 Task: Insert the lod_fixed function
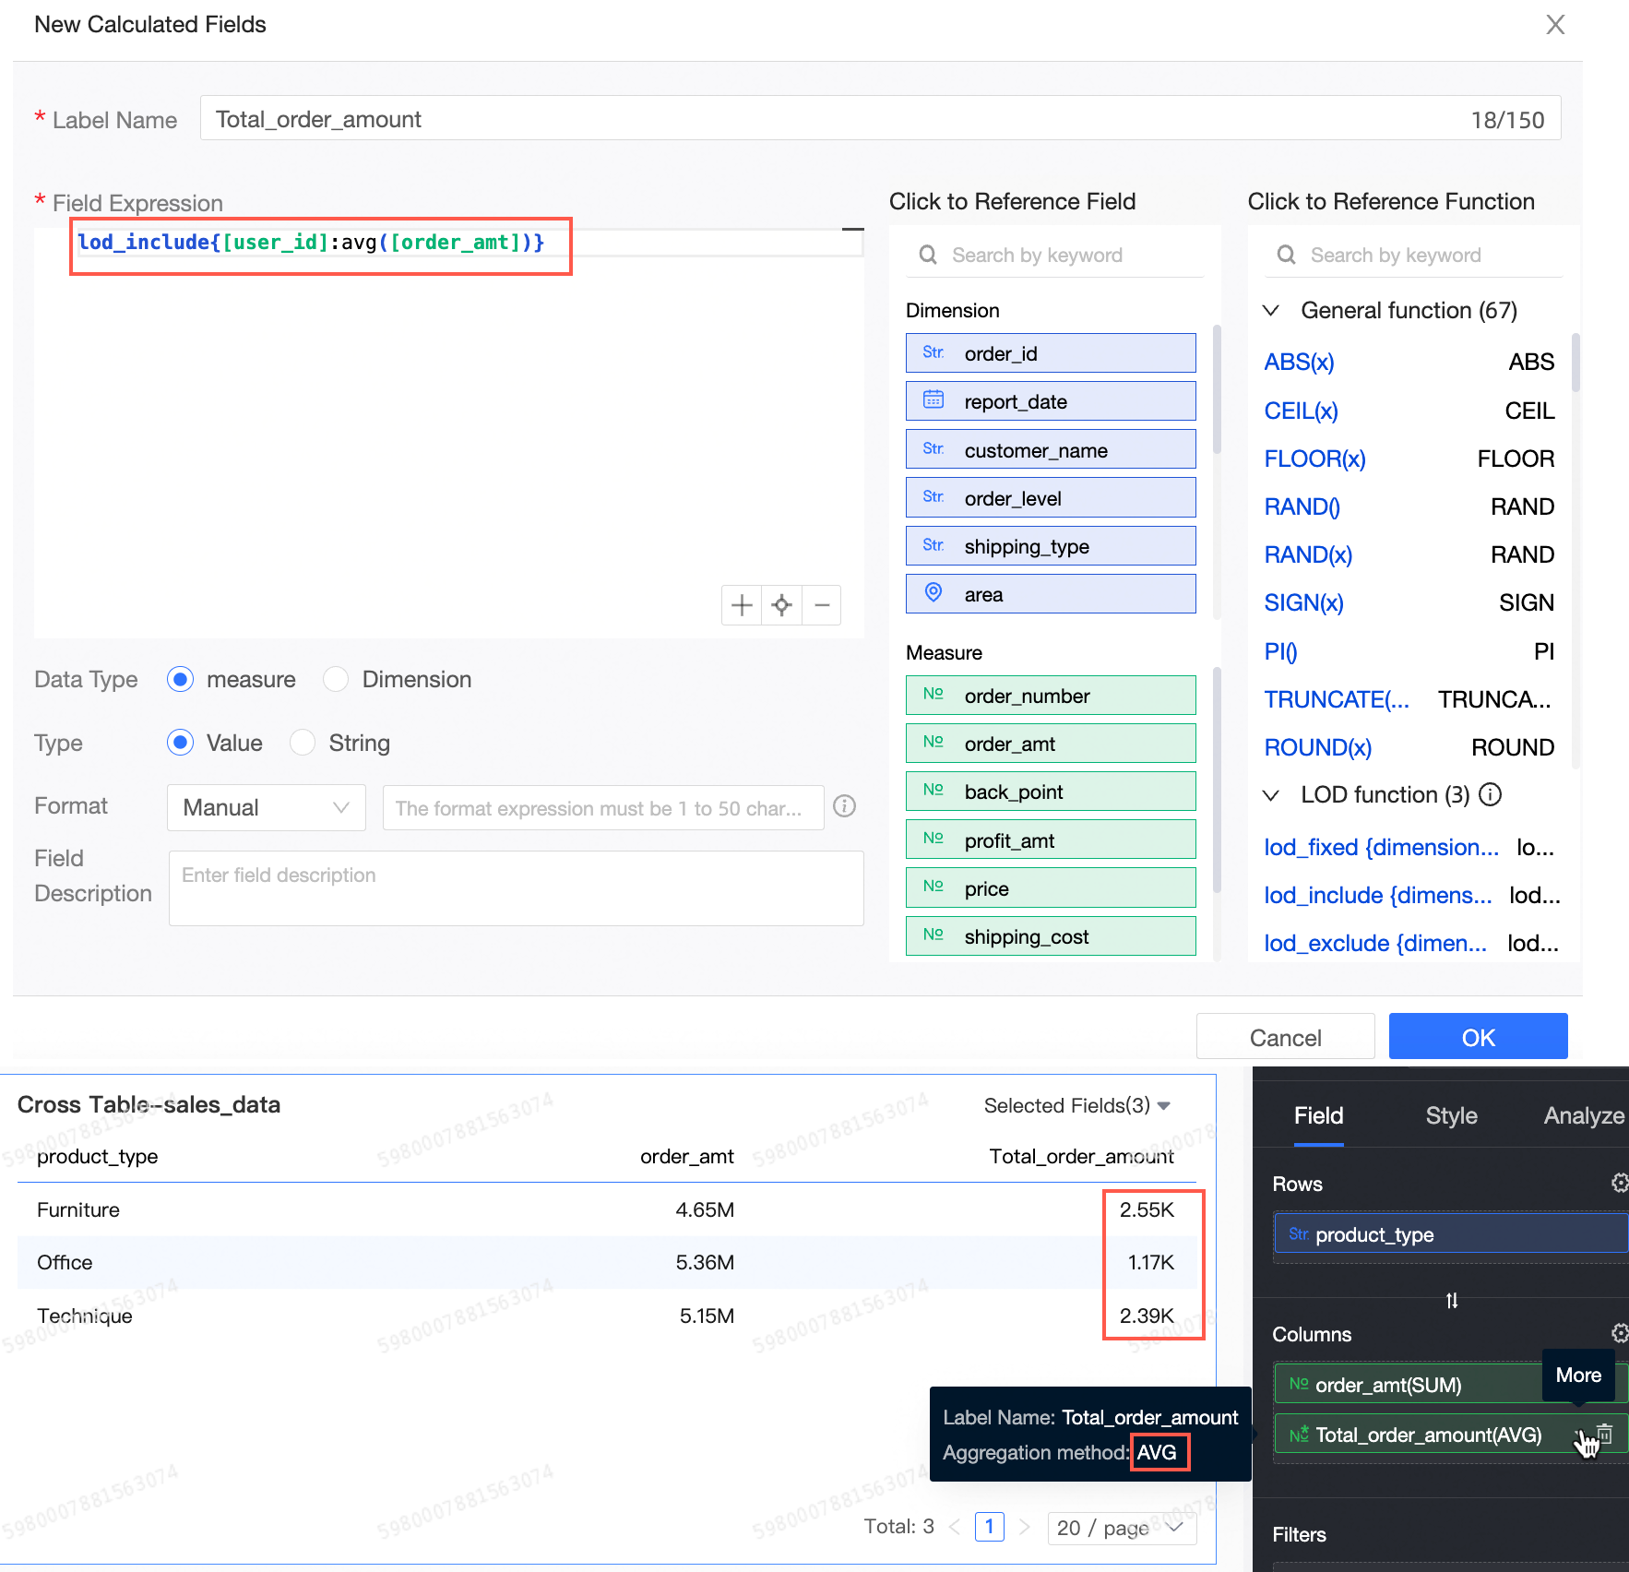coord(1381,847)
